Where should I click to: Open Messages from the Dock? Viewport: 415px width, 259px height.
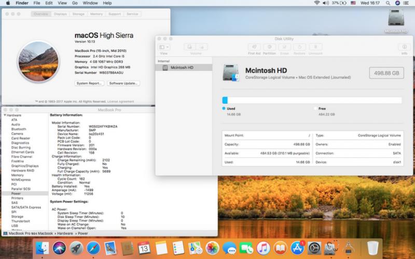tap(229, 248)
